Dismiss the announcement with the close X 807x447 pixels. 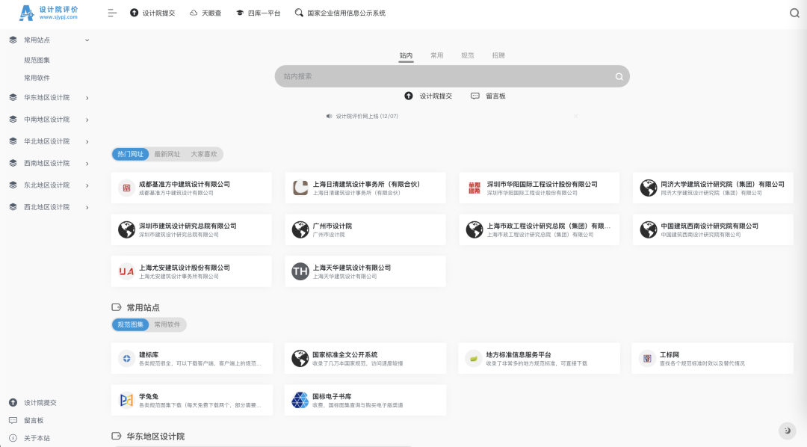[x=575, y=117]
